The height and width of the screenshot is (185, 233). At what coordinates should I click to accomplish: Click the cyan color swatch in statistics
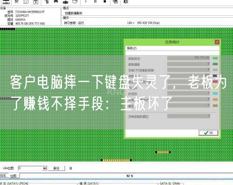[215, 93]
